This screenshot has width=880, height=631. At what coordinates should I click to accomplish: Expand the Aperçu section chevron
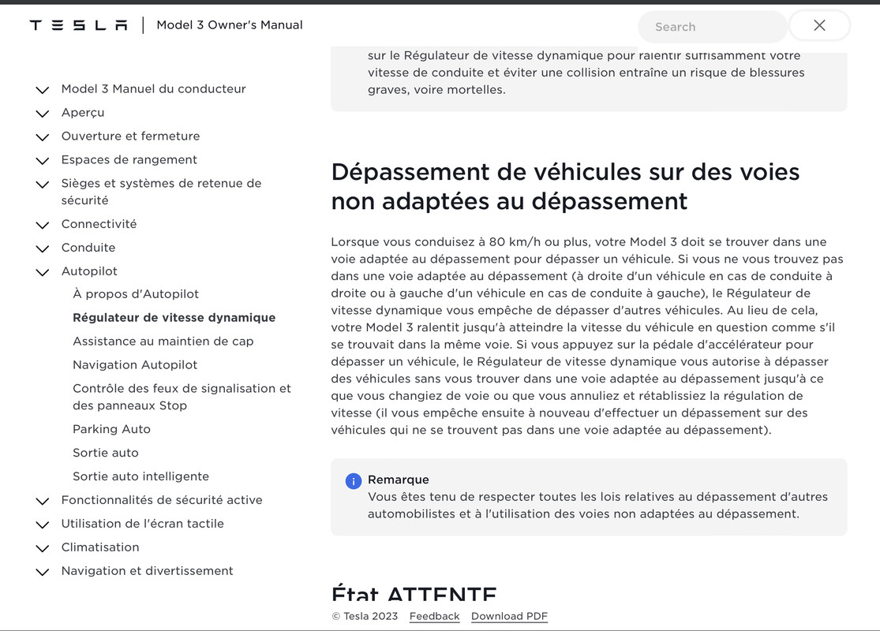[42, 114]
